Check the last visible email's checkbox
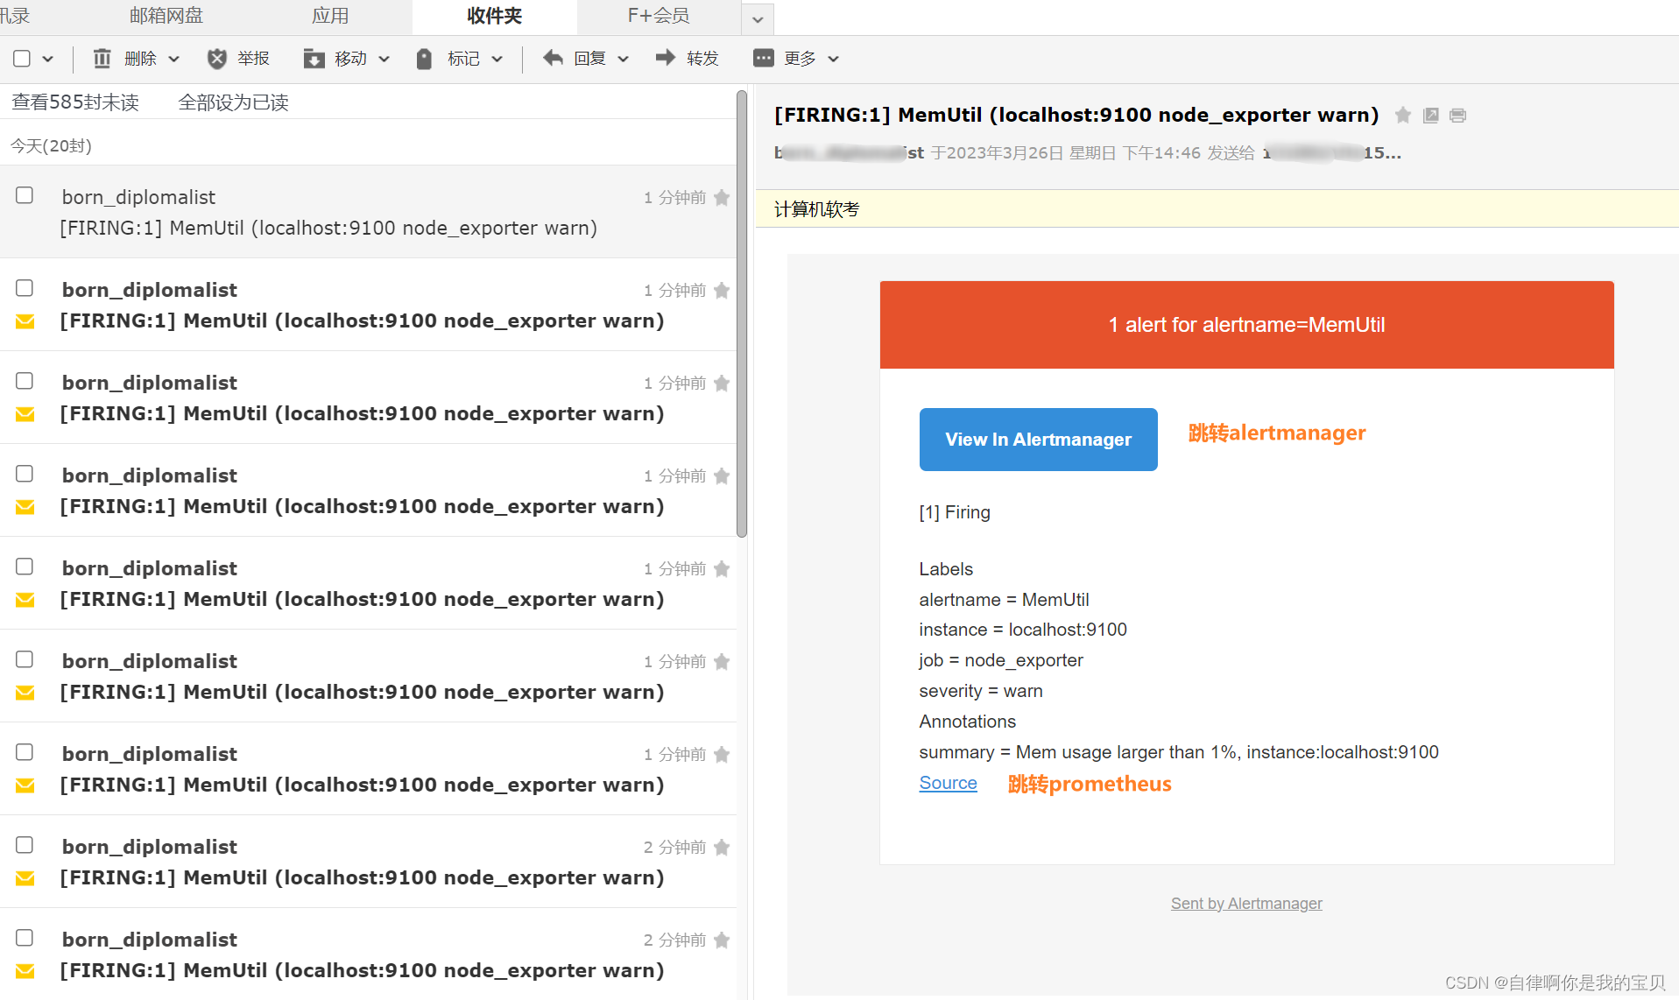 pyautogui.click(x=25, y=938)
